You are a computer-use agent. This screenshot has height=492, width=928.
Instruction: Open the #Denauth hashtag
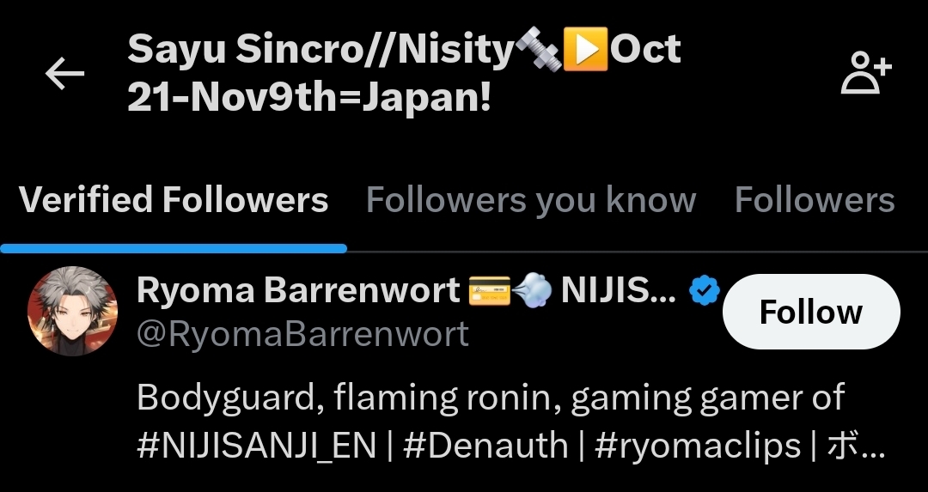[x=485, y=446]
